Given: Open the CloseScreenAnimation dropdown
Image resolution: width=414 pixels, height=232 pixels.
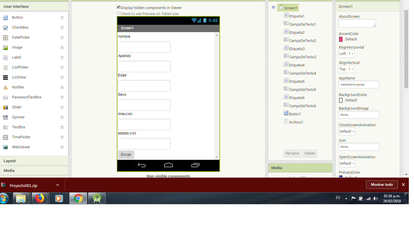Looking at the screenshot, I should (x=346, y=131).
